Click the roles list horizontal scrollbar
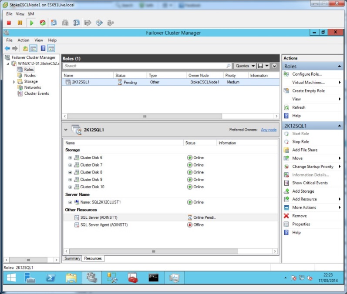 pos(145,116)
